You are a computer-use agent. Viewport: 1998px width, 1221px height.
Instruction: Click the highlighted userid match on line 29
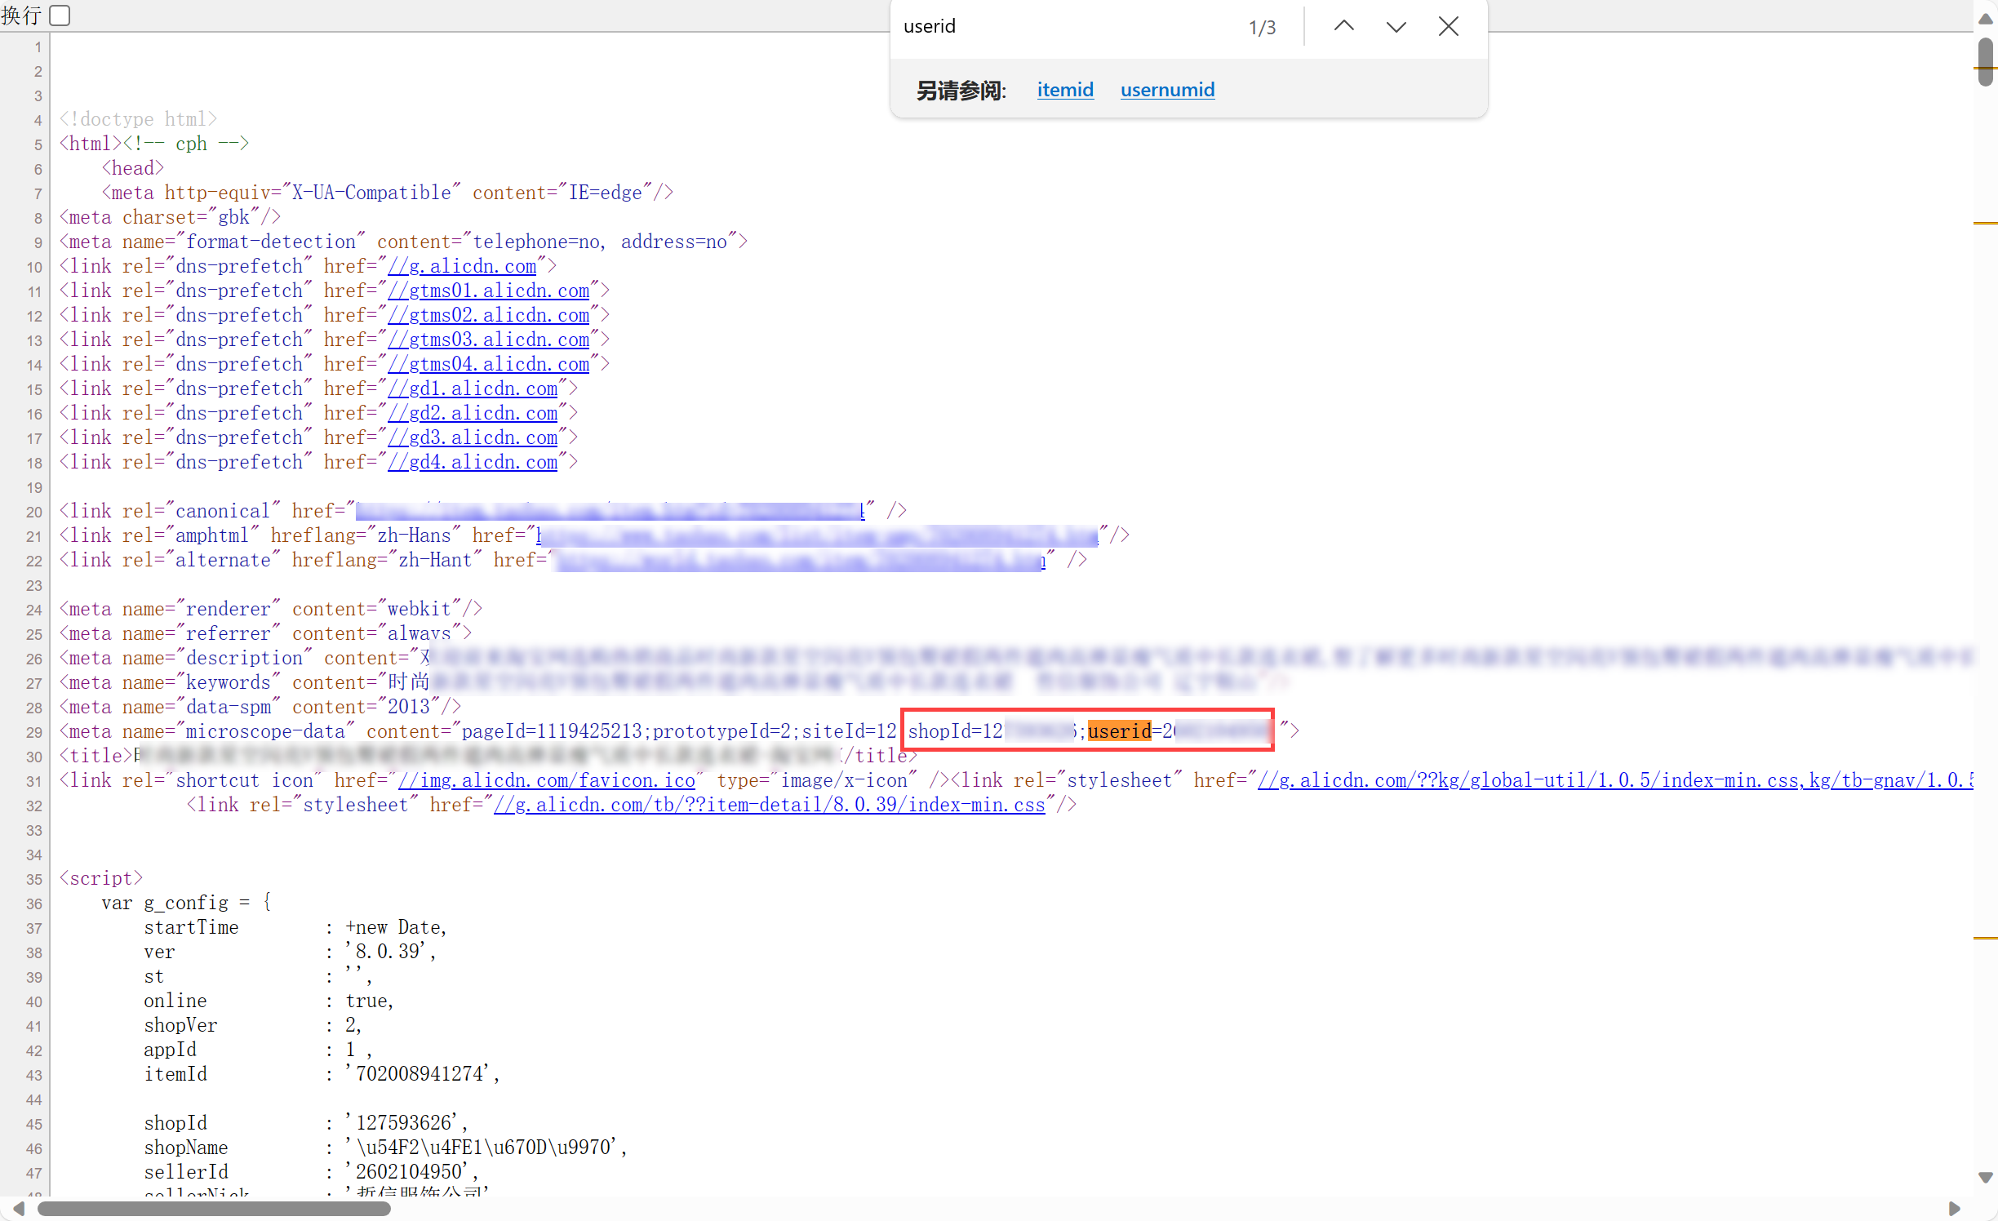1119,731
